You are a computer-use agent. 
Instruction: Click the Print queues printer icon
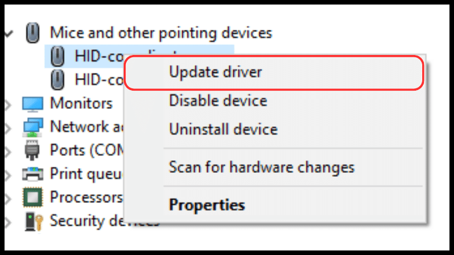pos(33,174)
